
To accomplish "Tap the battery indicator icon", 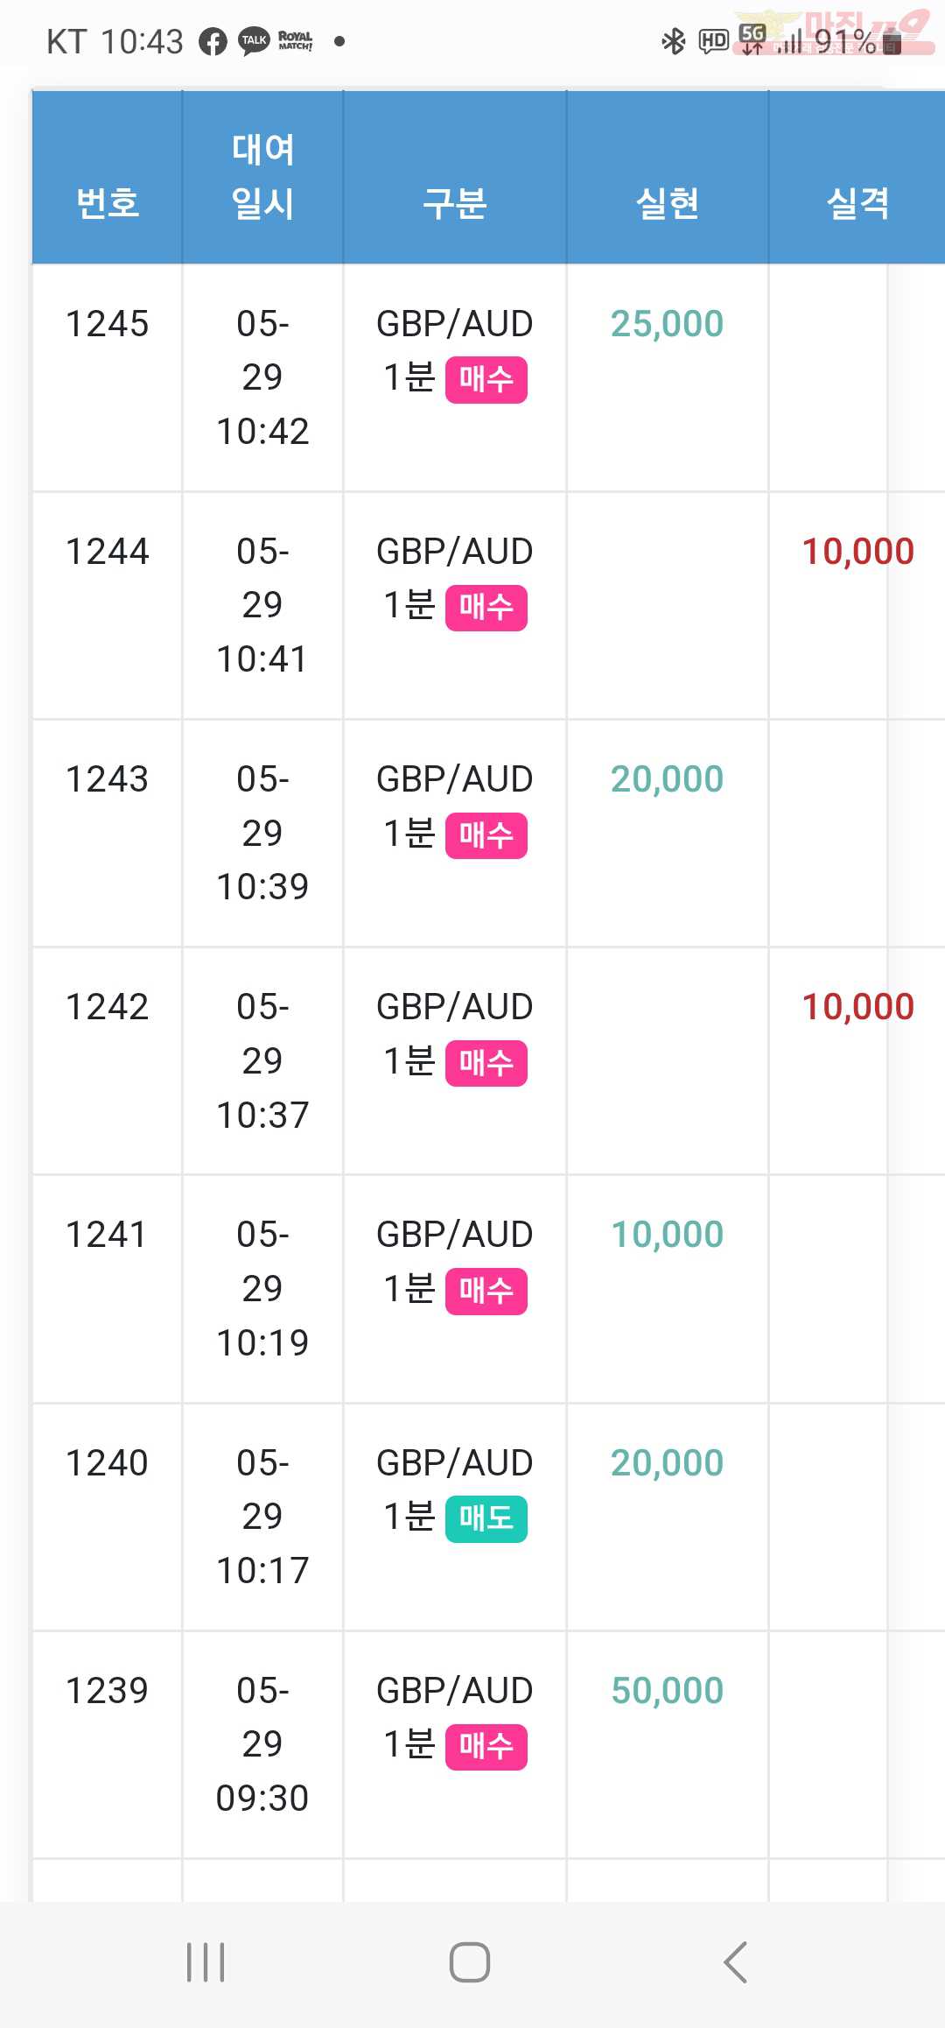I will coord(892,41).
